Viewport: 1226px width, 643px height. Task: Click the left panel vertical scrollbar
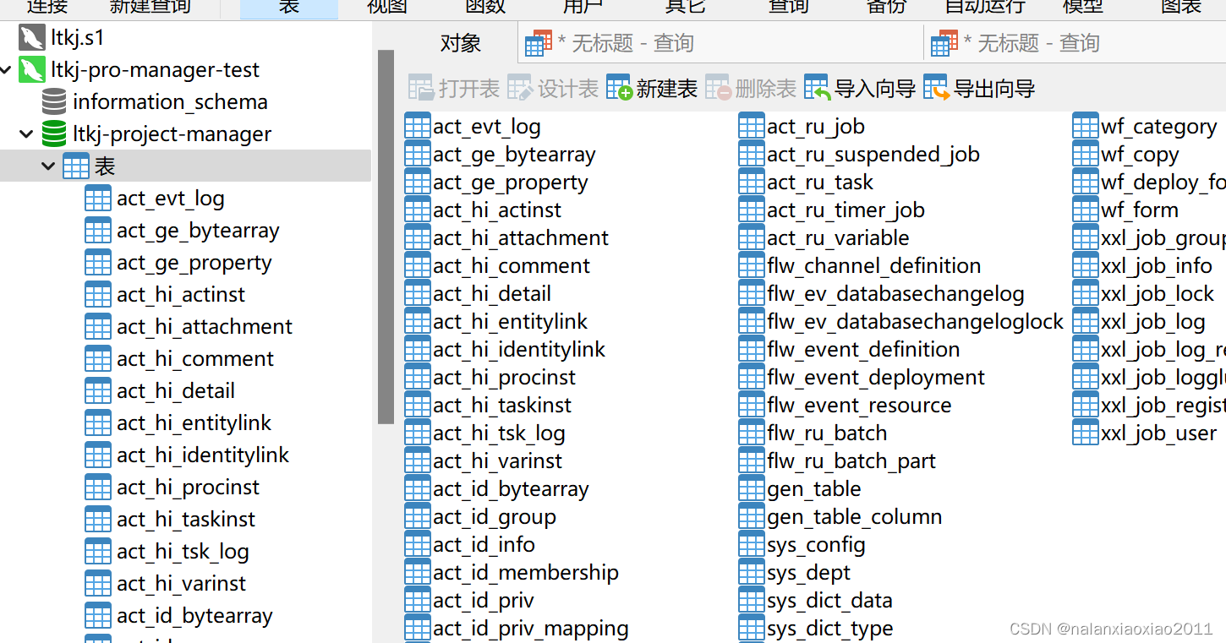pyautogui.click(x=386, y=237)
